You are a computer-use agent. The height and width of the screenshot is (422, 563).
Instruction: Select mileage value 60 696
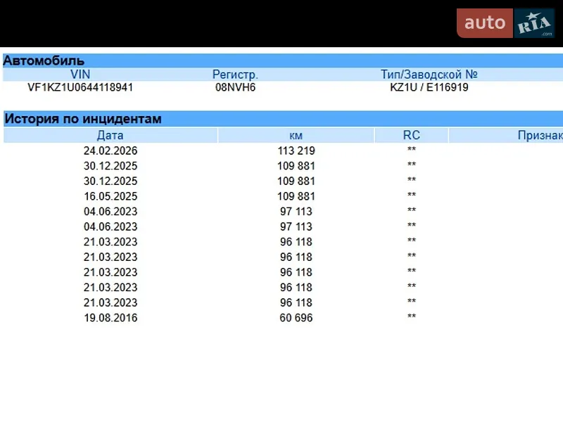[x=296, y=318]
